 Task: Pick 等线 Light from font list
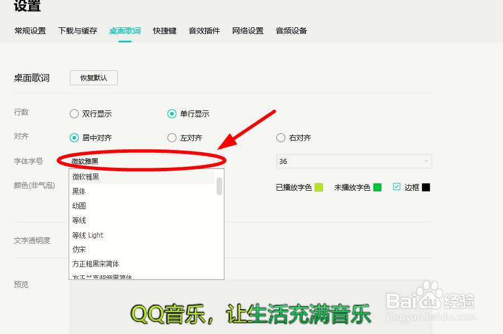pyautogui.click(x=142, y=235)
